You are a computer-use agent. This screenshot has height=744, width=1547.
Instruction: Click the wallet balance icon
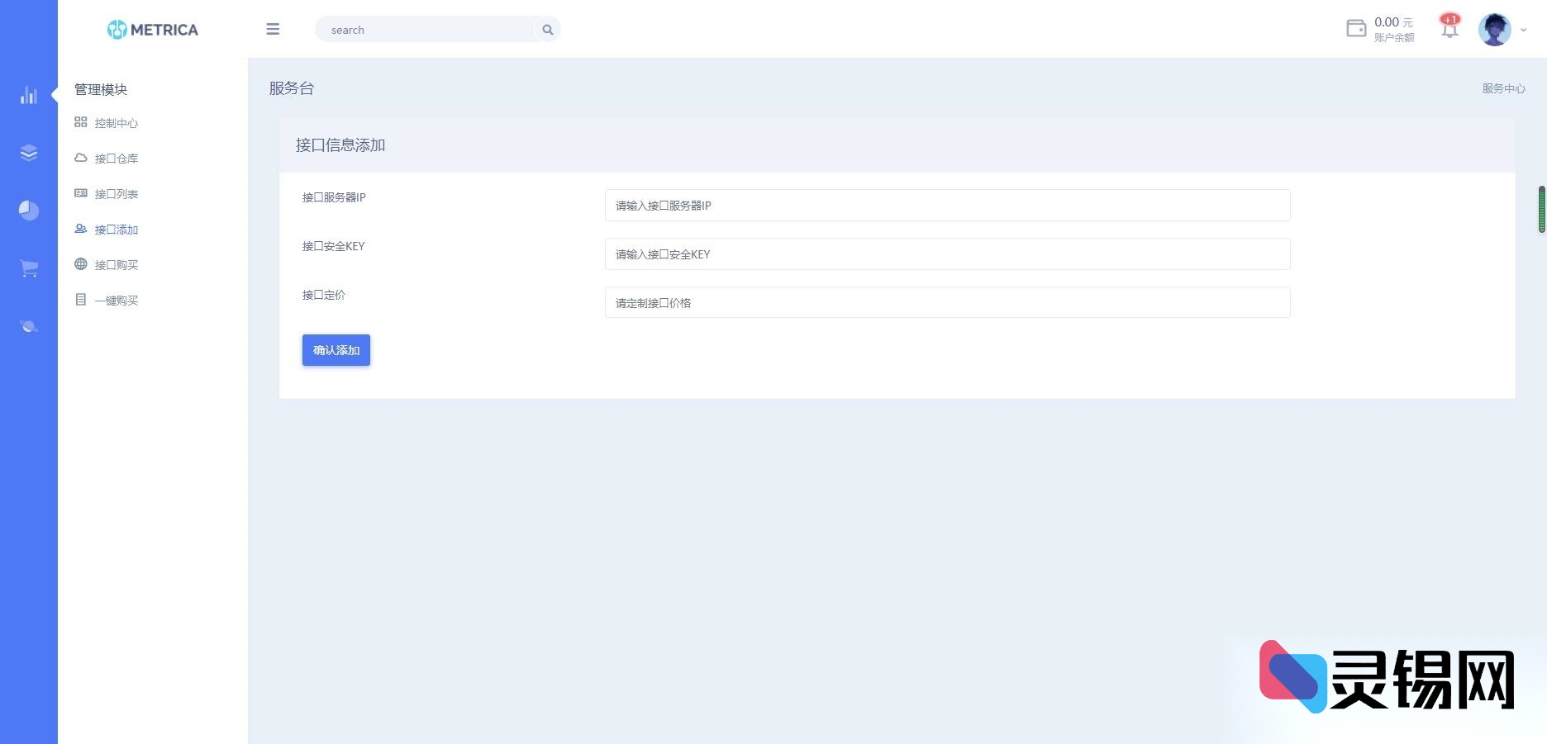point(1356,29)
